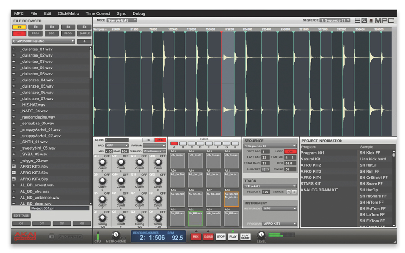Viewport: 405px width, 253px height.
Task: Open the Edit menu
Action: [x=47, y=13]
